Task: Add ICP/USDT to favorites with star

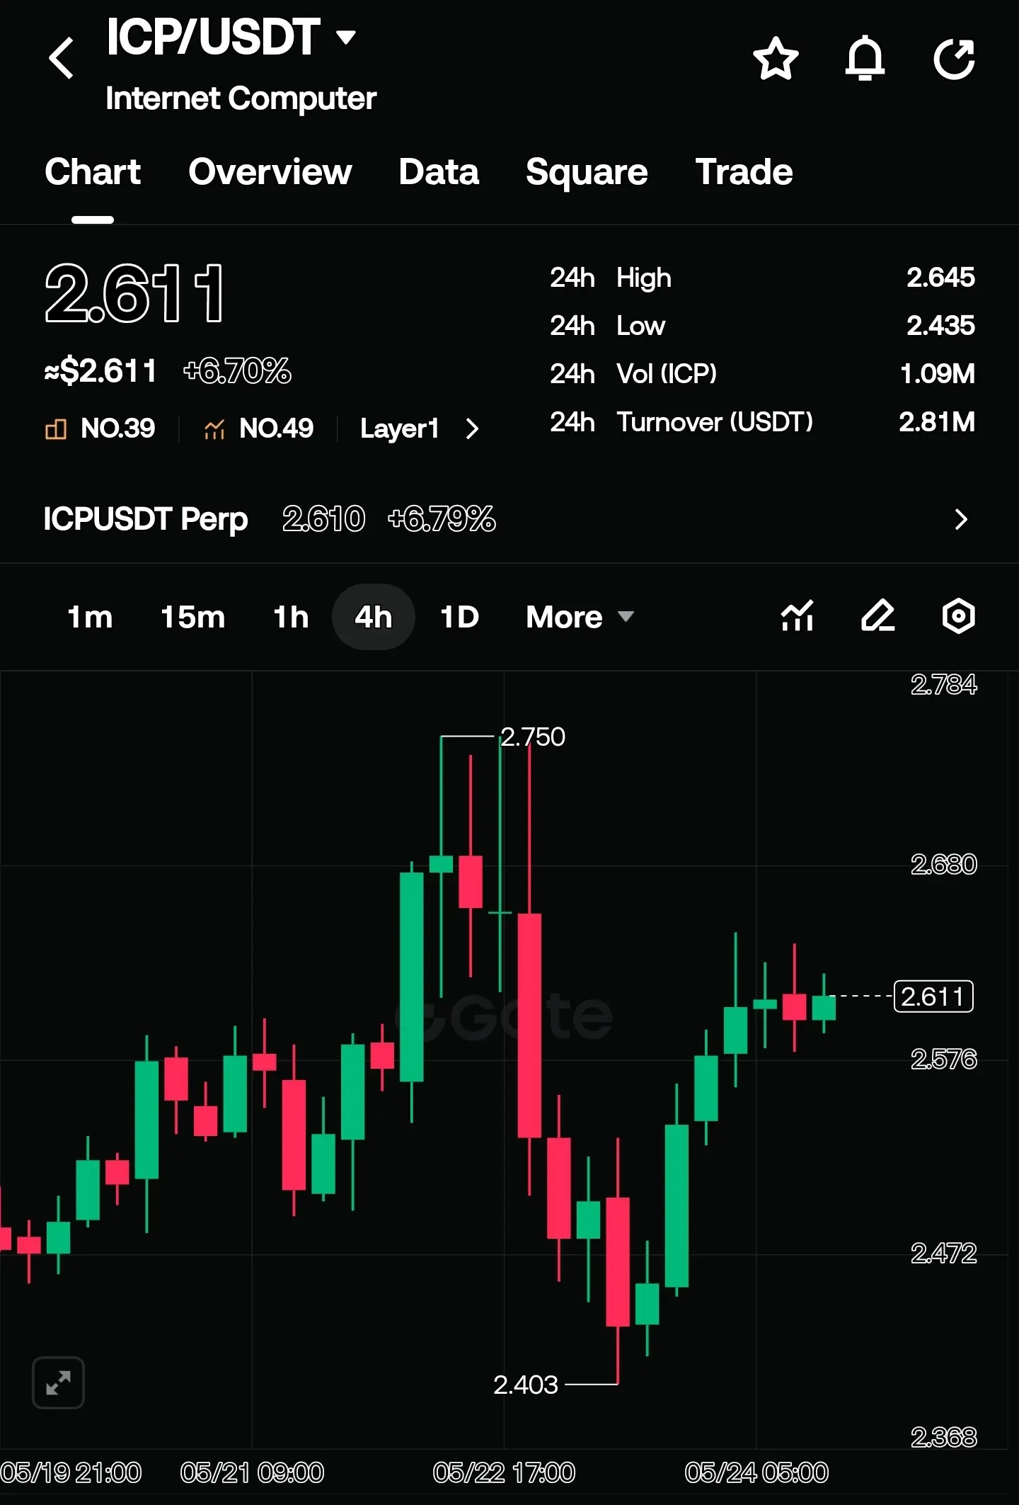Action: pyautogui.click(x=776, y=58)
